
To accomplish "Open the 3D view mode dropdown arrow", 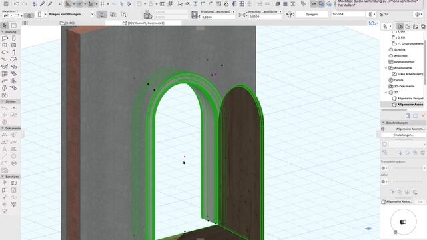I will (x=378, y=23).
